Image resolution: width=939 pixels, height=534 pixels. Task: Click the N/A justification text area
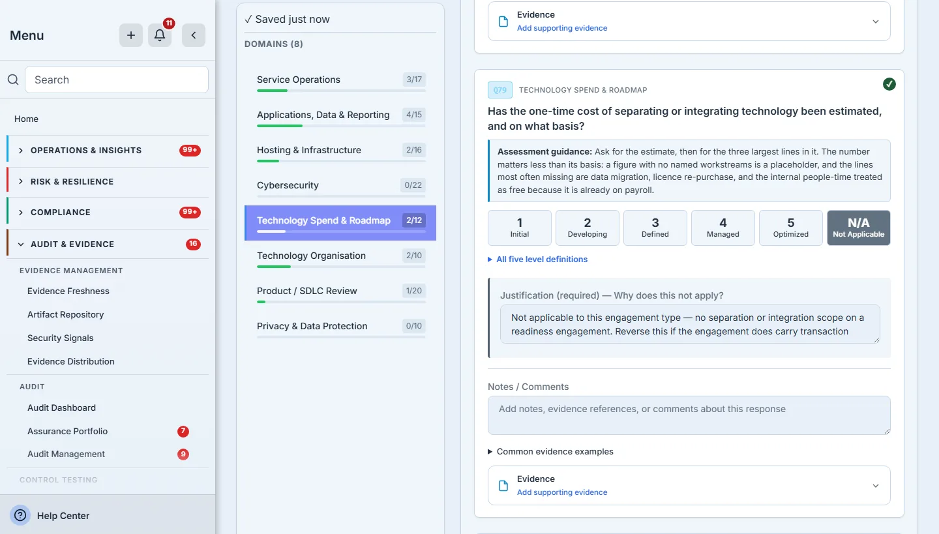690,324
